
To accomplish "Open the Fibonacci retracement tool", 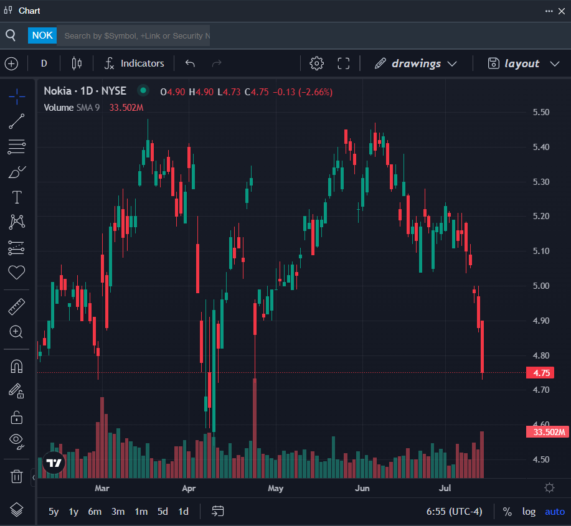I will point(17,147).
